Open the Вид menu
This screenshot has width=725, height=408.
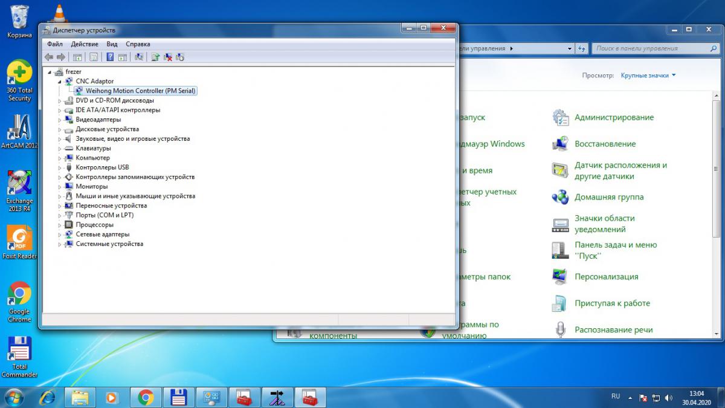112,44
